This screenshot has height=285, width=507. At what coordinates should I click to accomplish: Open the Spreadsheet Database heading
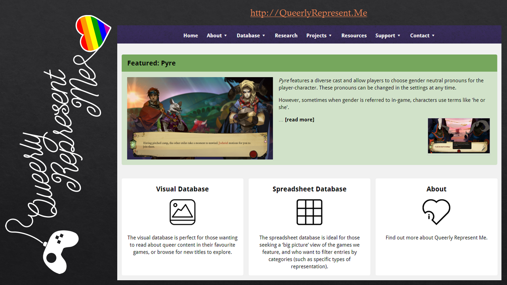pos(309,189)
